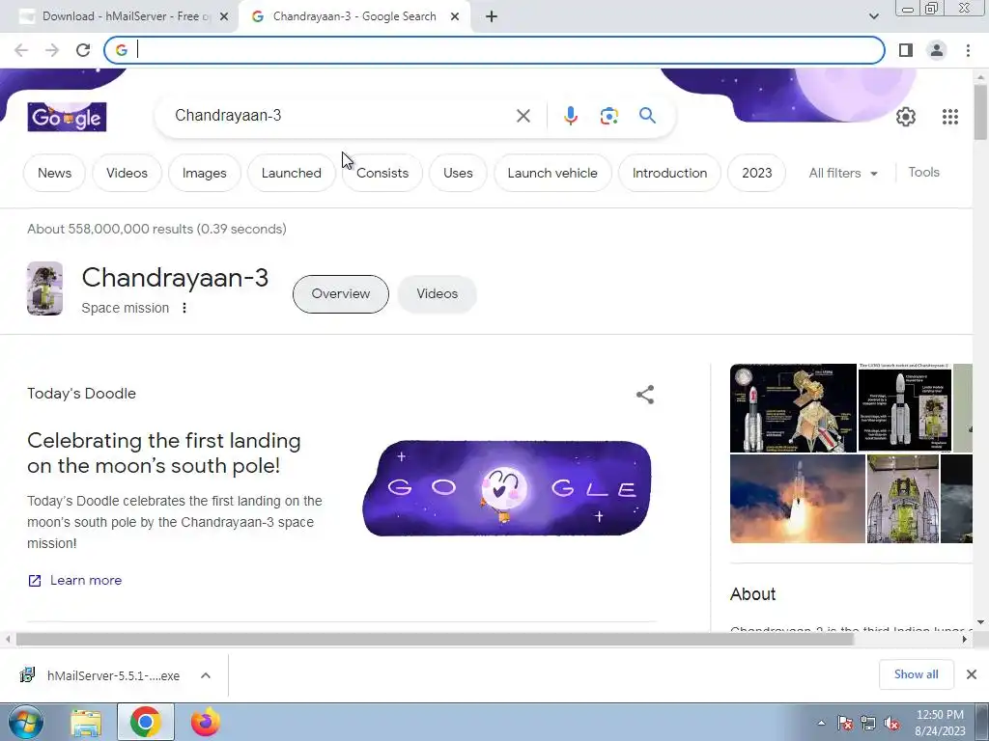Image resolution: width=989 pixels, height=741 pixels.
Task: Open Windows Explorer from taskbar
Action: point(86,723)
